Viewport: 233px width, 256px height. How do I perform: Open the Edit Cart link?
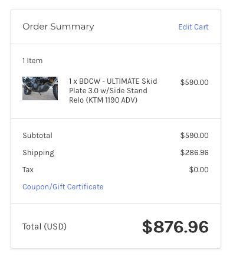pyautogui.click(x=193, y=27)
